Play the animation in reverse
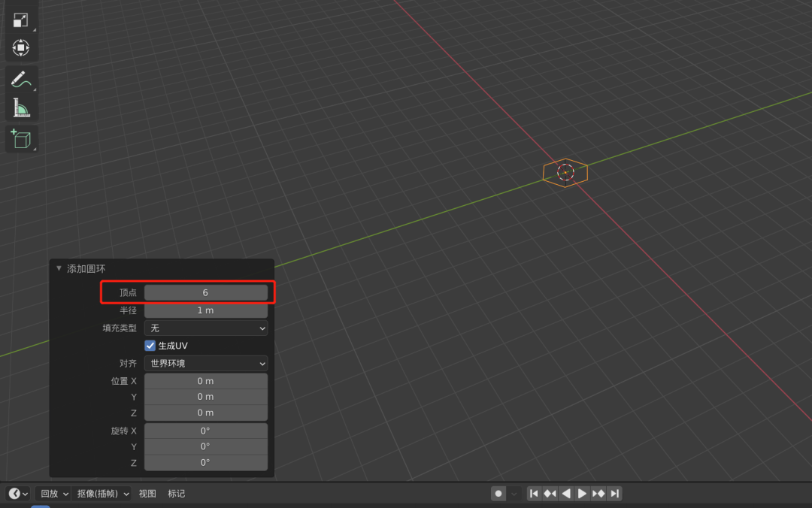This screenshot has width=812, height=508. pos(566,494)
